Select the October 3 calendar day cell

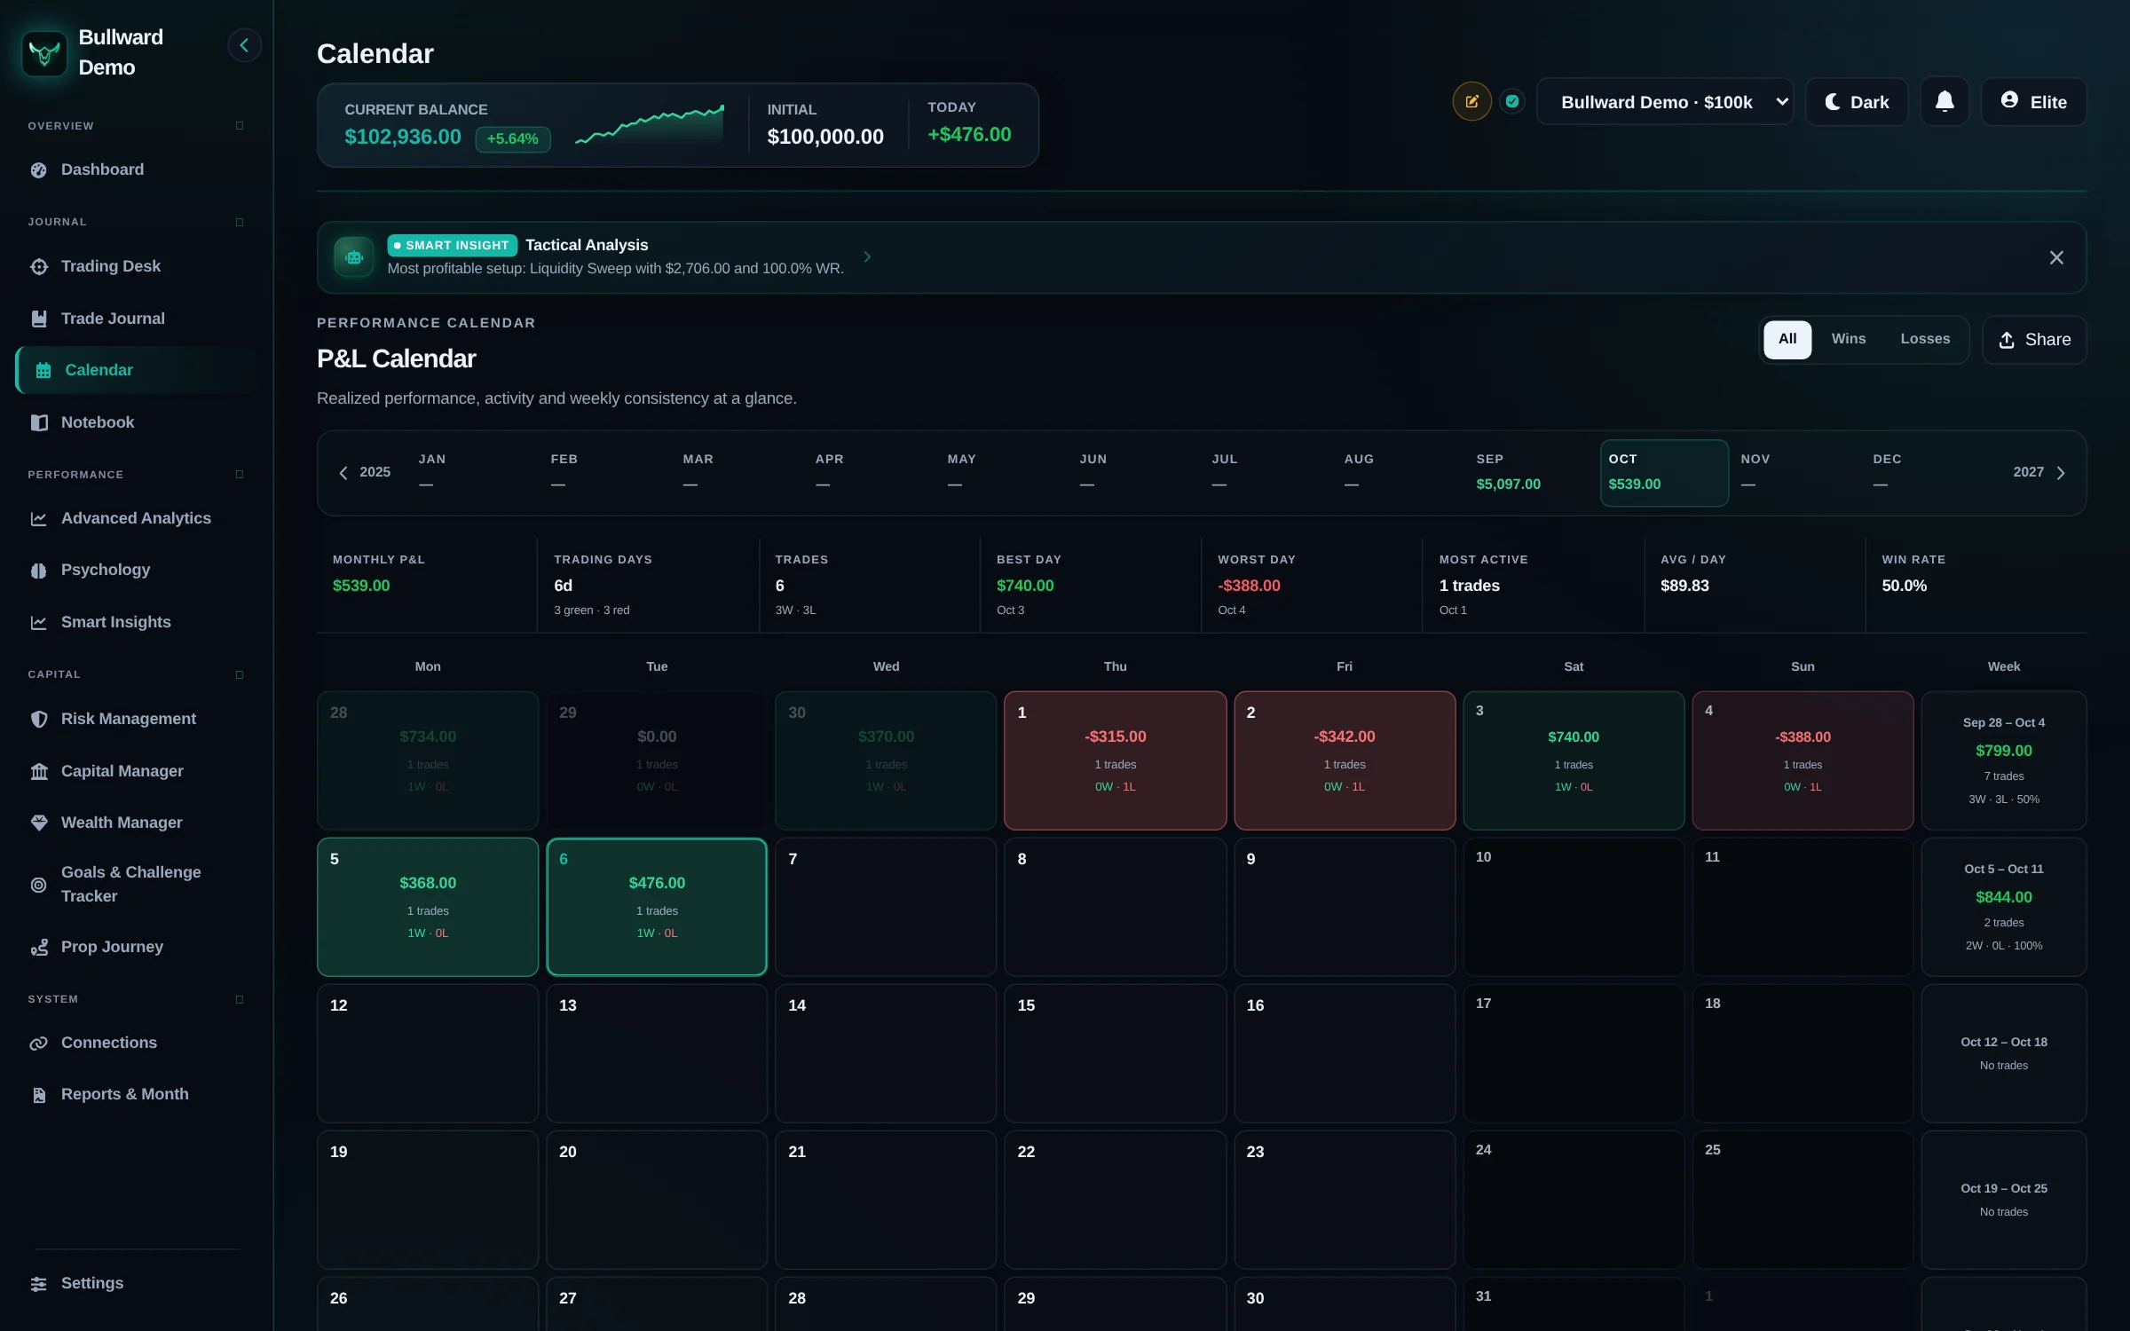click(1574, 760)
